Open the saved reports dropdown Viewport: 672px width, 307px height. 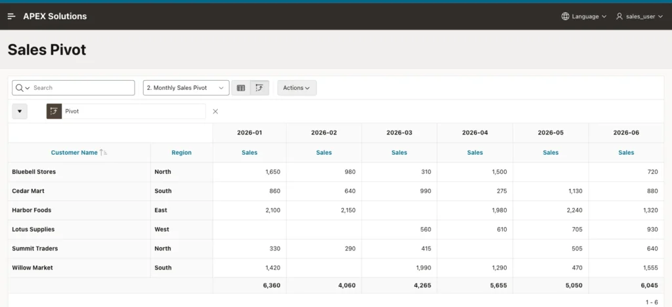click(x=186, y=88)
